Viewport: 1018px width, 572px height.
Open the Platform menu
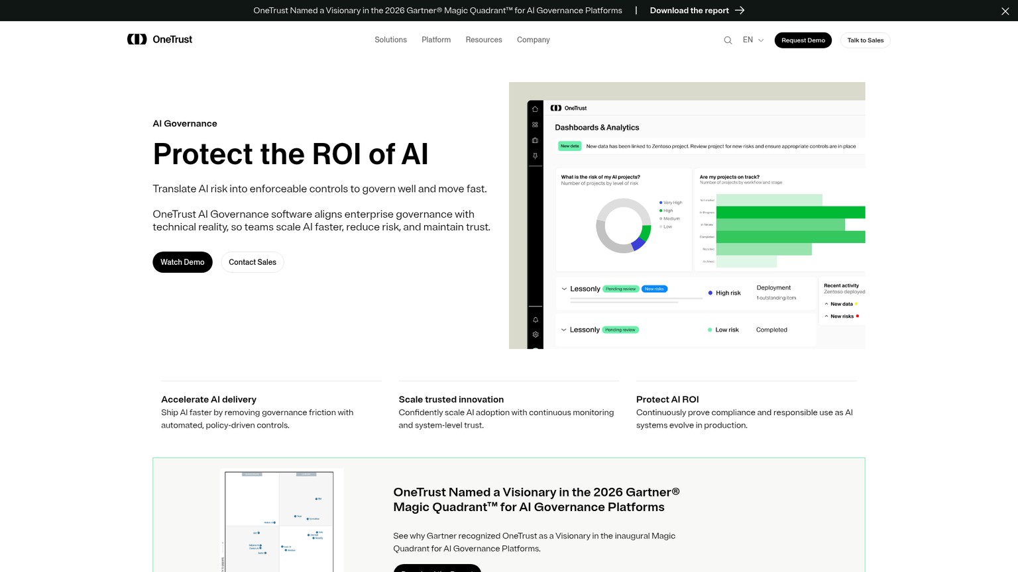click(436, 40)
